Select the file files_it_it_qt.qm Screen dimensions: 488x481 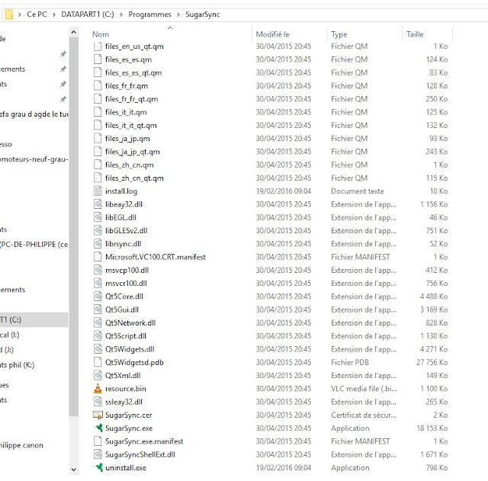[x=130, y=125]
